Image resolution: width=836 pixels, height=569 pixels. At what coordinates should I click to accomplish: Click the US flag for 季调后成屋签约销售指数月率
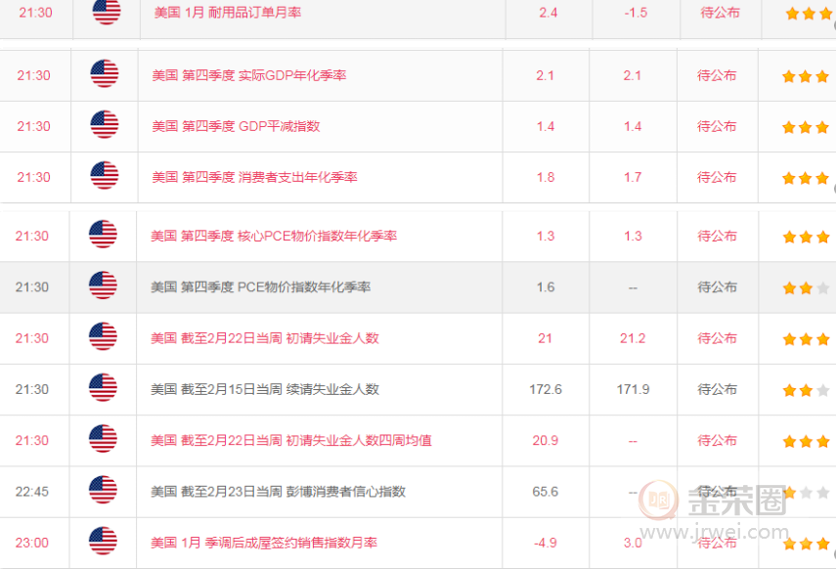coord(105,543)
